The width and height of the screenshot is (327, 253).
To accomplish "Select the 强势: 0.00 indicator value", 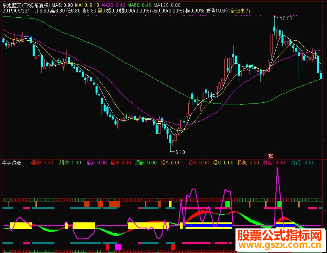I will [42, 163].
